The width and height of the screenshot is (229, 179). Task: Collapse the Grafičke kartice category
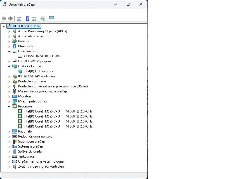(x=9, y=66)
